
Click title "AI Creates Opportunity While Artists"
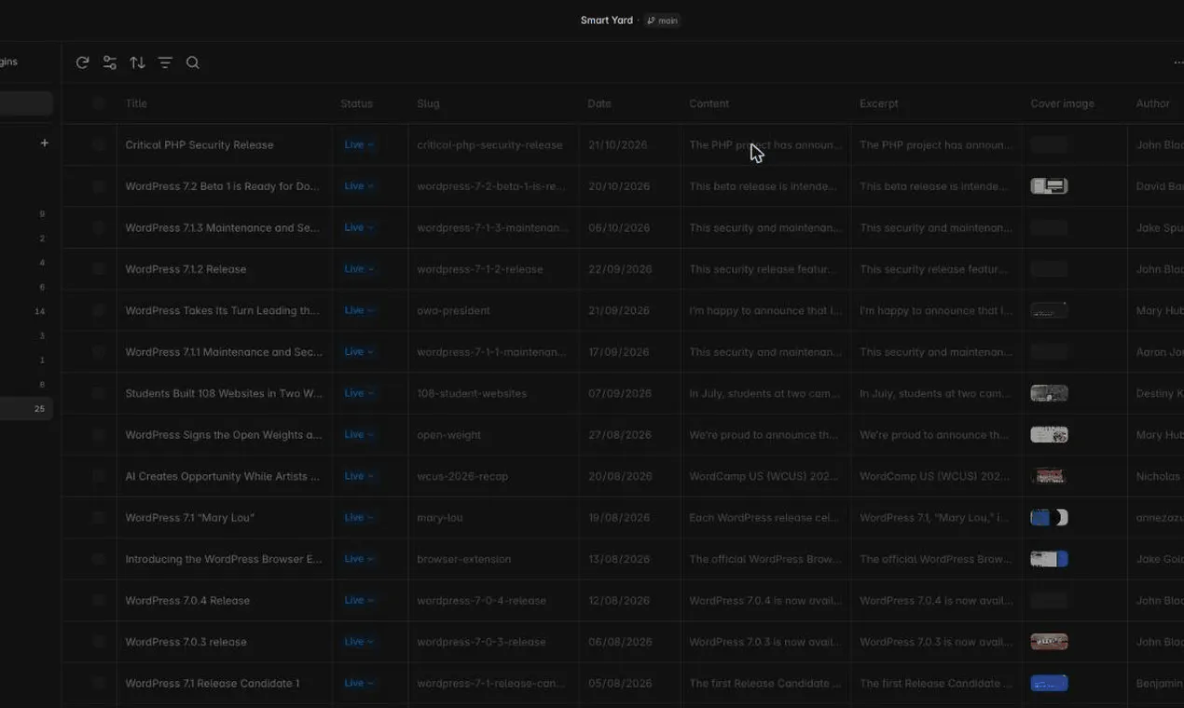point(222,476)
